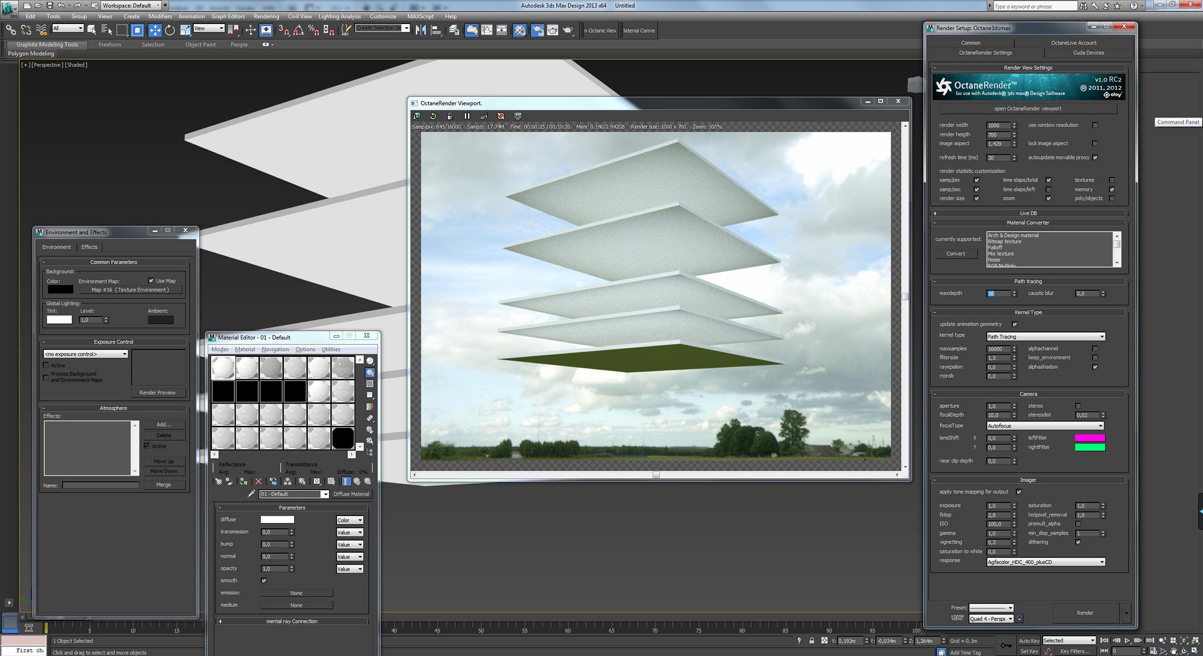The width and height of the screenshot is (1203, 656).
Task: Click the Convert button in Material Converter
Action: click(955, 254)
